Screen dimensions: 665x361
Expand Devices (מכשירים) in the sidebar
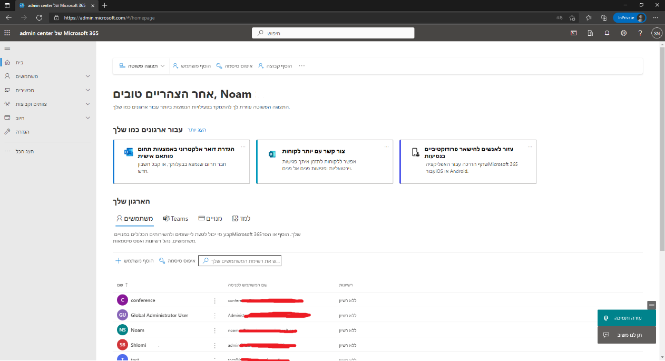[x=48, y=90]
